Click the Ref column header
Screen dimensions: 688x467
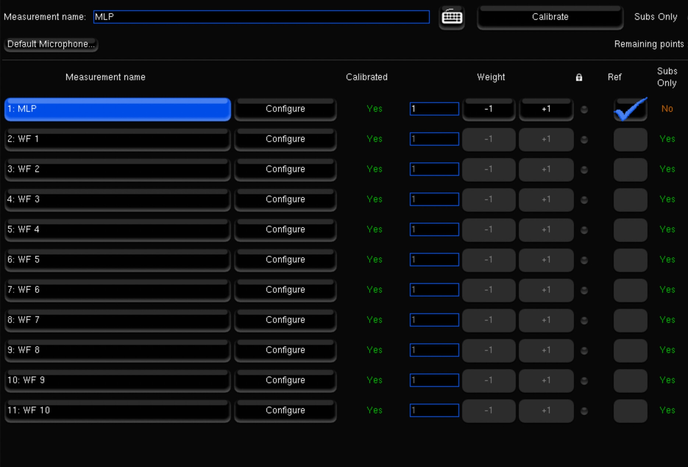coord(614,77)
